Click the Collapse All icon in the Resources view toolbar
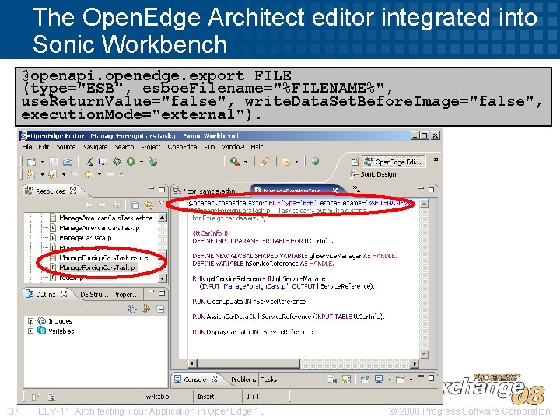 pyautogui.click(x=135, y=205)
